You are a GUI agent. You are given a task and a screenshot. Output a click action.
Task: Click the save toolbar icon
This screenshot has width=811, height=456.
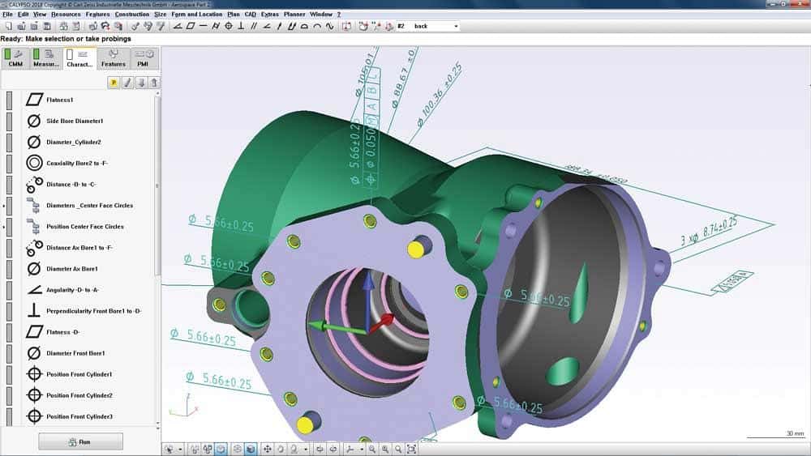(46, 26)
